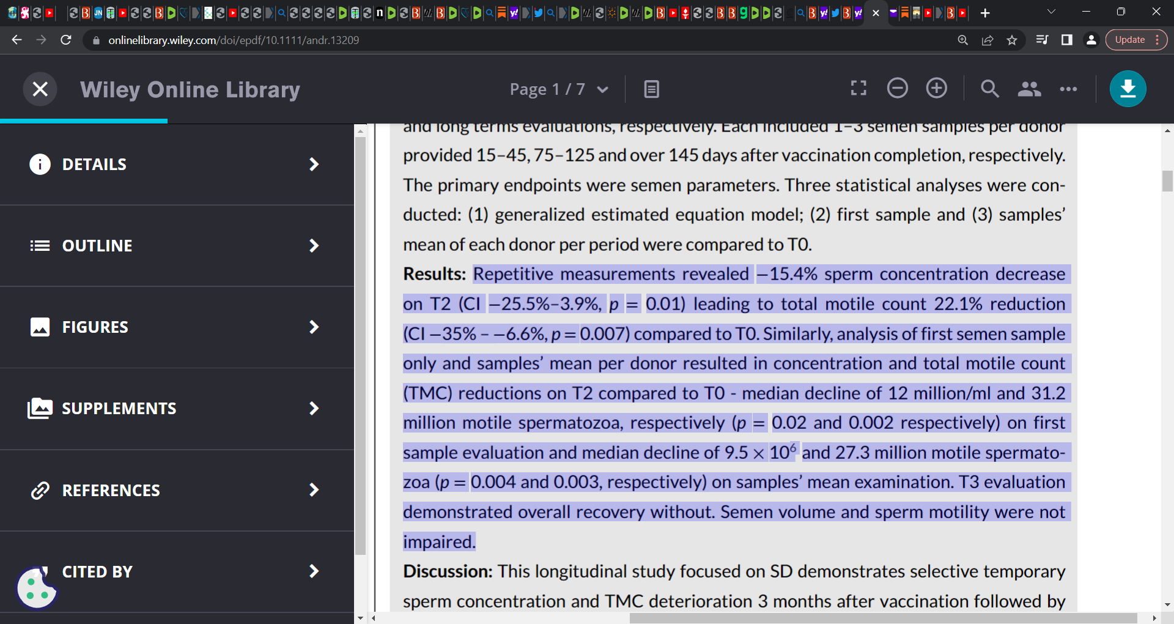Click the Outline list icon
Image resolution: width=1174 pixels, height=624 pixels.
(x=40, y=246)
